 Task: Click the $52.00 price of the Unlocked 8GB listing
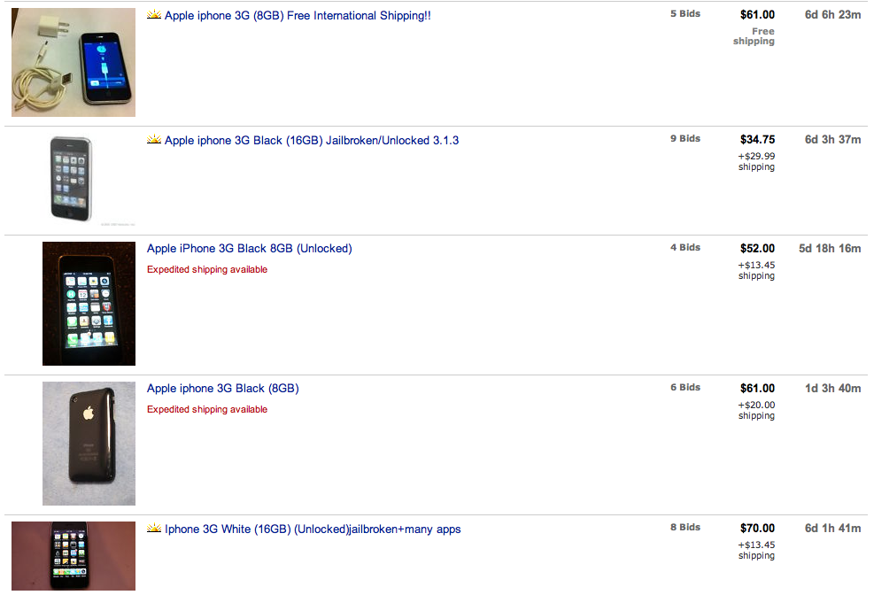tap(757, 249)
